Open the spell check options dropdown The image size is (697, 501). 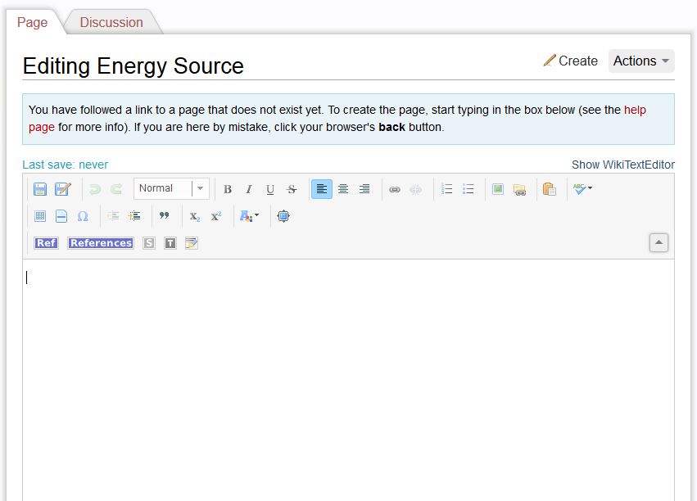582,189
